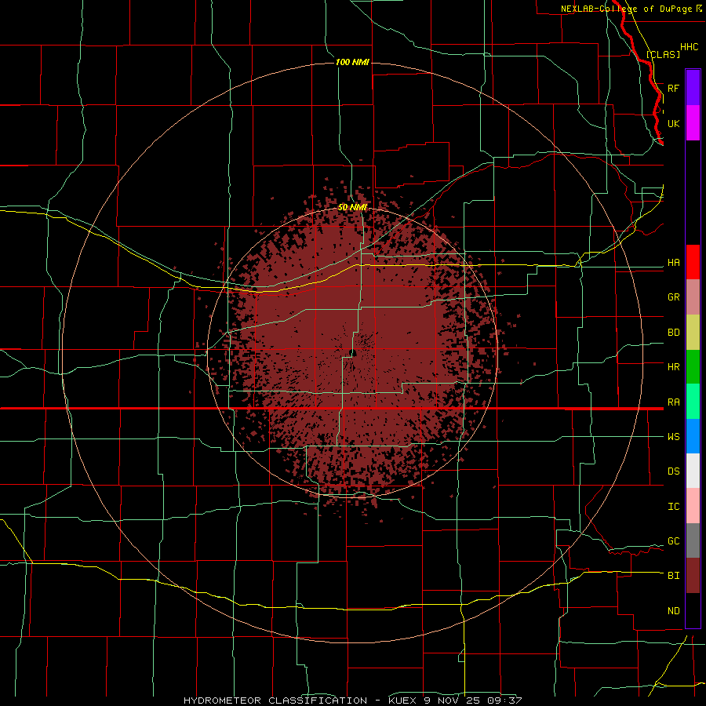Select the GR pinkish legend swatch
Screen dimensions: 706x706
(x=693, y=297)
